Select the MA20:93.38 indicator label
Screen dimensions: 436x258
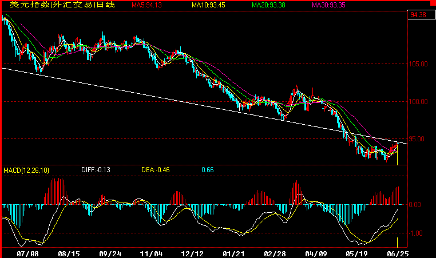268,5
